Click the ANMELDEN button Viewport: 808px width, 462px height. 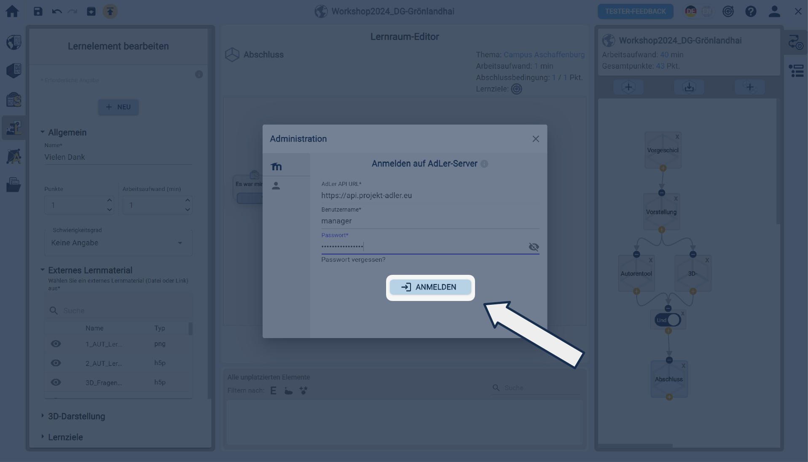click(430, 287)
